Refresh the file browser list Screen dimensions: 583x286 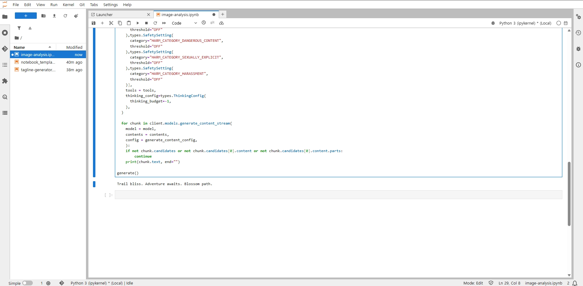click(65, 16)
